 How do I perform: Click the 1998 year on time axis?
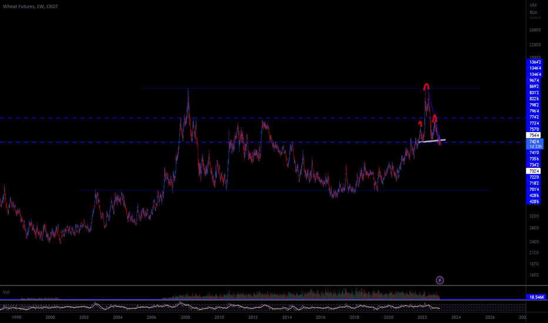point(16,317)
